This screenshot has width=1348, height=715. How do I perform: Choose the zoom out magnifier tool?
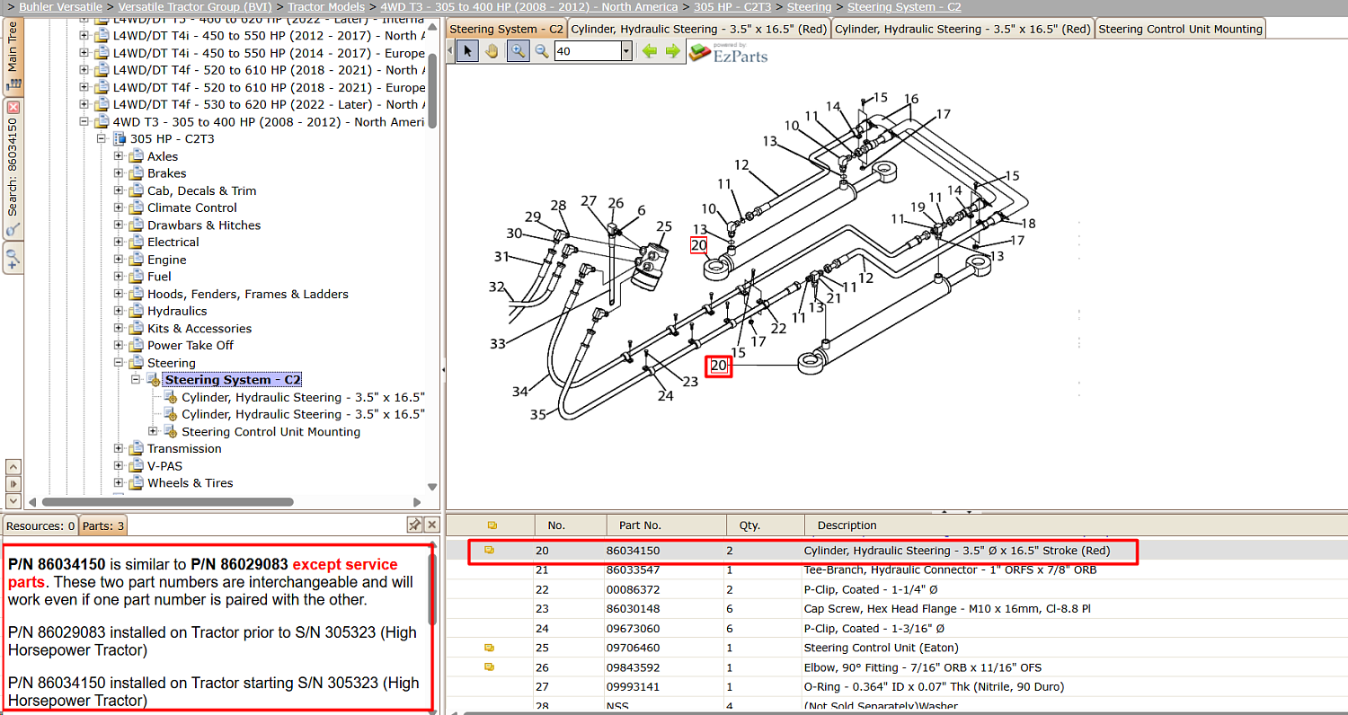tap(542, 51)
